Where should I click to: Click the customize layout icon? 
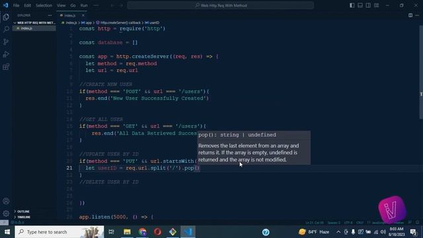coord(376,5)
